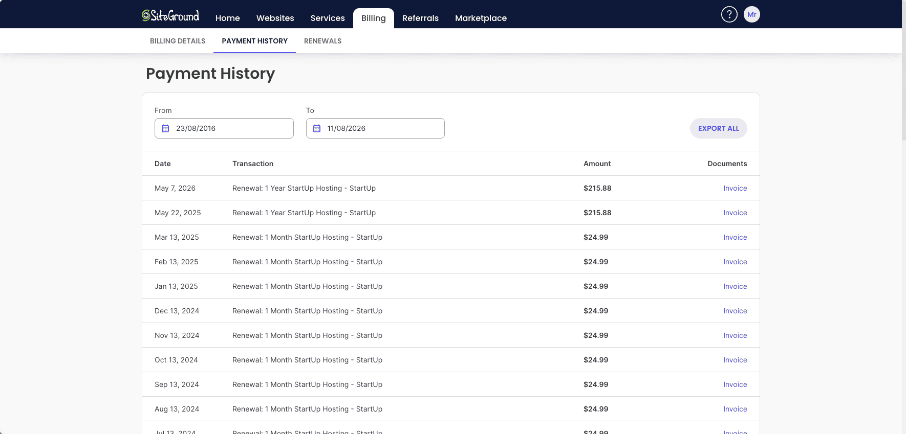Click the 1 Month transaction for Oct 13, 2024

307,360
